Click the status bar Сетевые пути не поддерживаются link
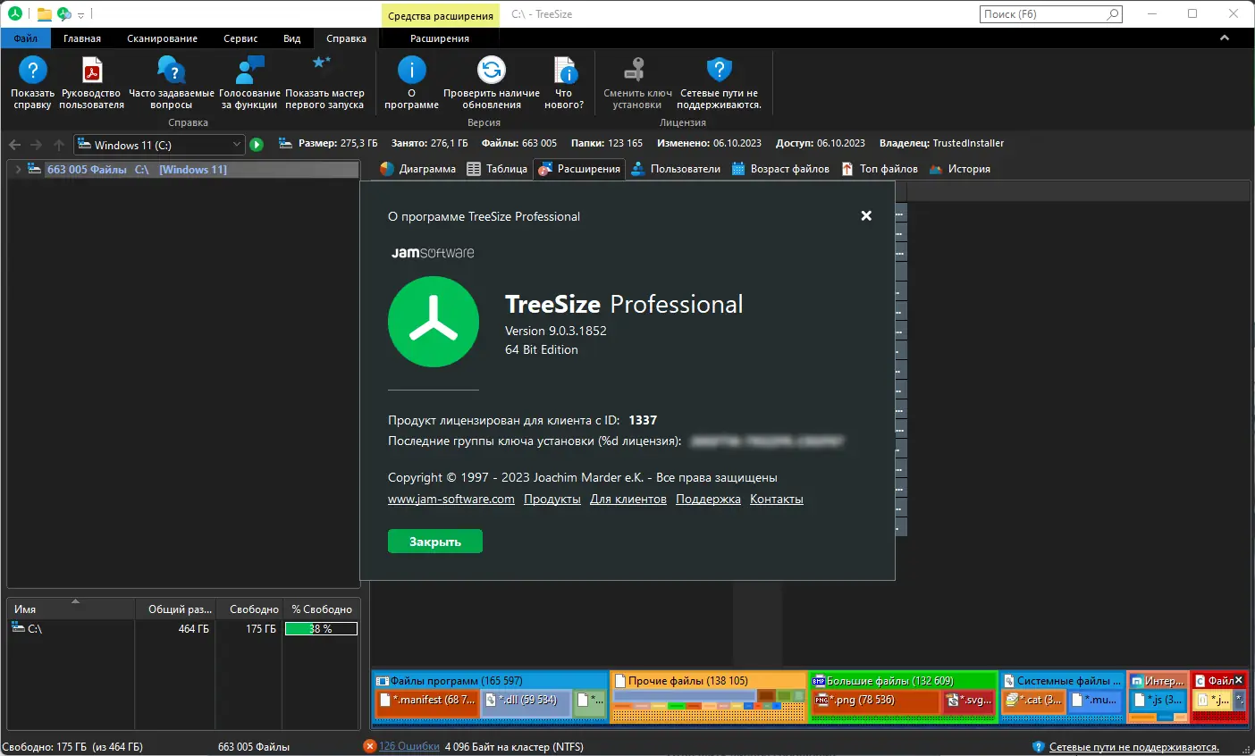 click(1133, 746)
